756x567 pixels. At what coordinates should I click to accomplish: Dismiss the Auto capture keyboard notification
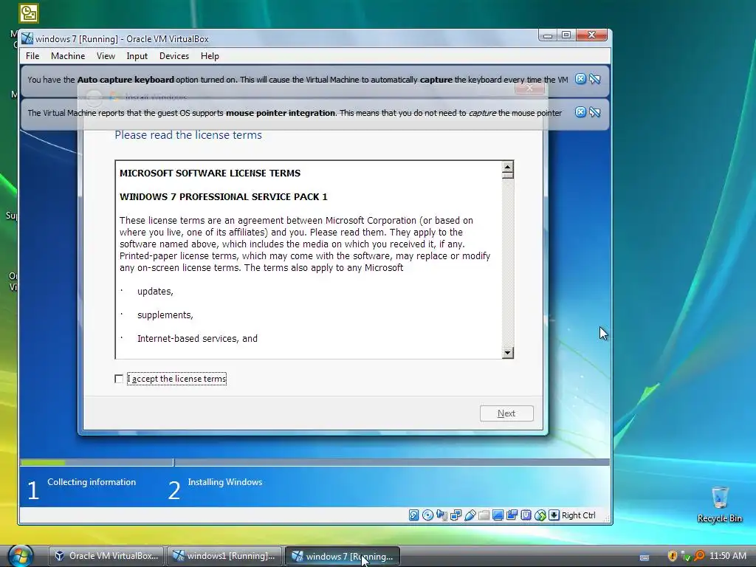click(x=580, y=79)
